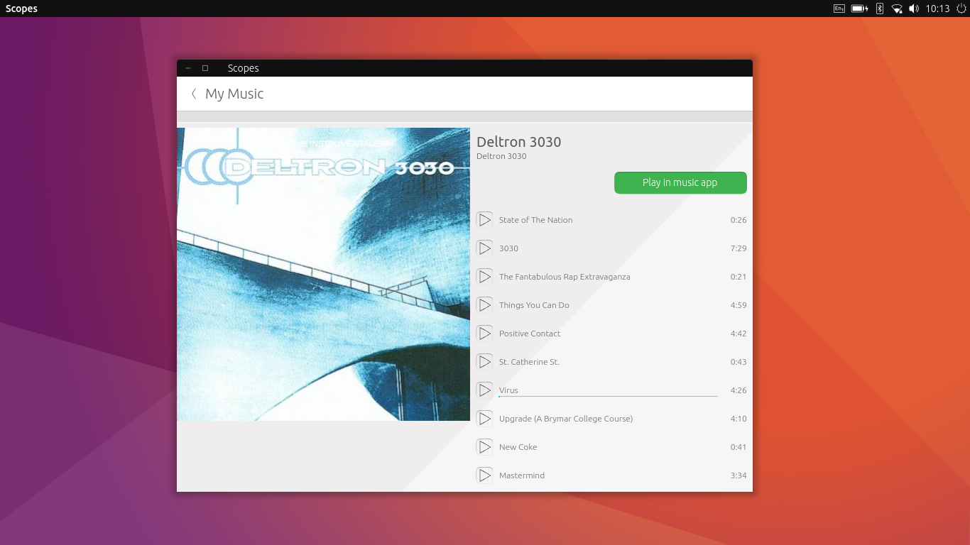Click the 4:26 track duration
This screenshot has width=970, height=545.
click(739, 390)
